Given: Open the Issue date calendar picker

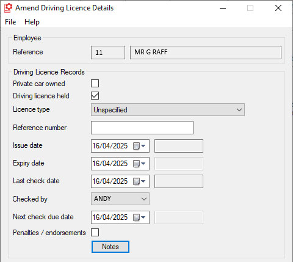Looking at the screenshot, I should point(139,146).
